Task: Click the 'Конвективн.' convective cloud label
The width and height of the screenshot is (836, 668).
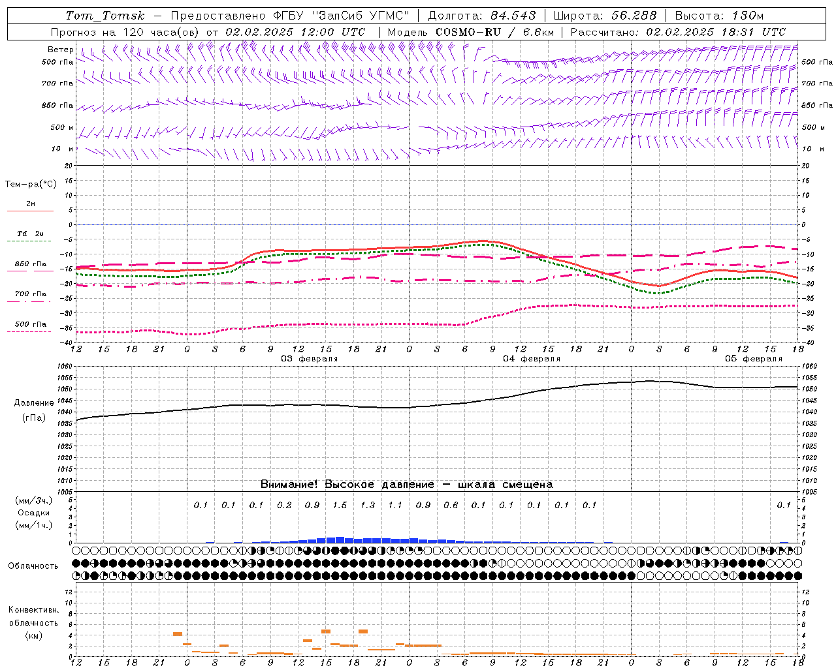Action: (x=33, y=610)
